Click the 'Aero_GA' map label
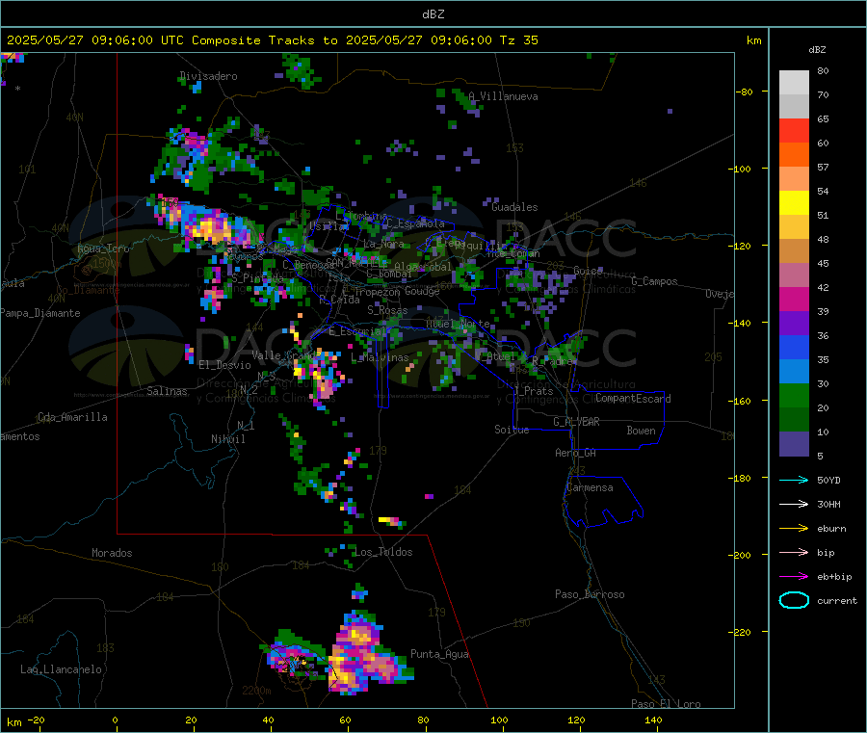867x733 pixels. click(575, 453)
